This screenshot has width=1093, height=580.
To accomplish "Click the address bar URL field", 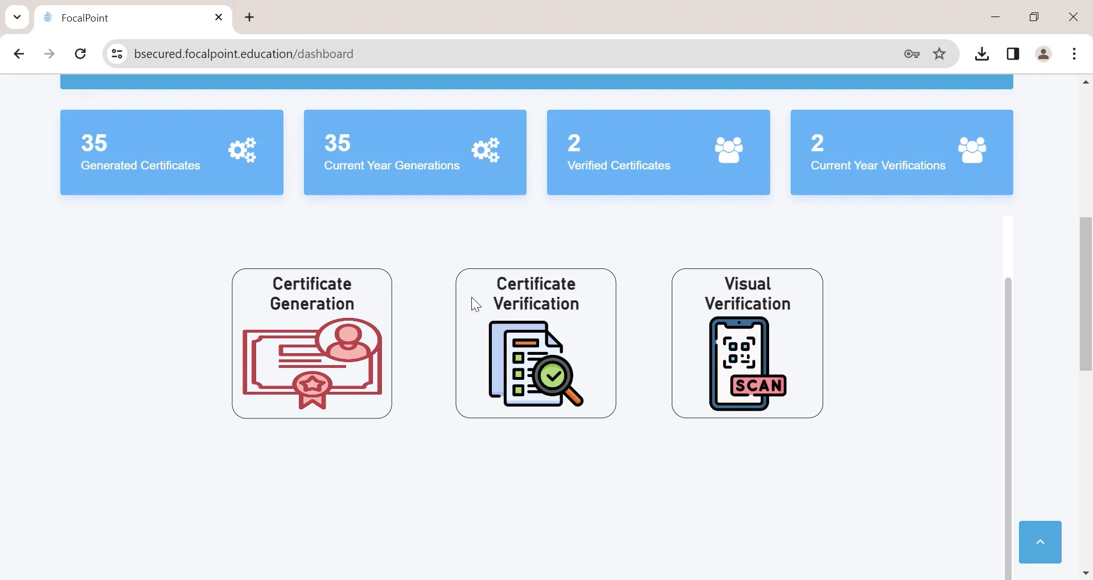I will tap(398, 53).
